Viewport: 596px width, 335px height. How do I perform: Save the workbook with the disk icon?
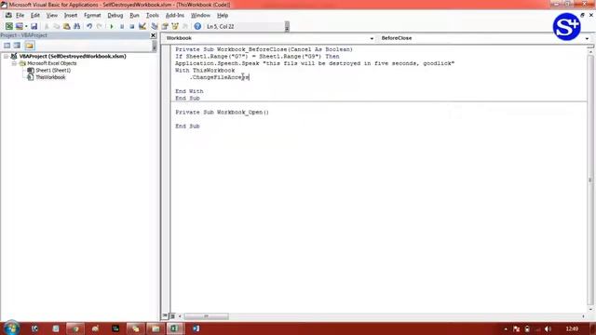tap(34, 26)
